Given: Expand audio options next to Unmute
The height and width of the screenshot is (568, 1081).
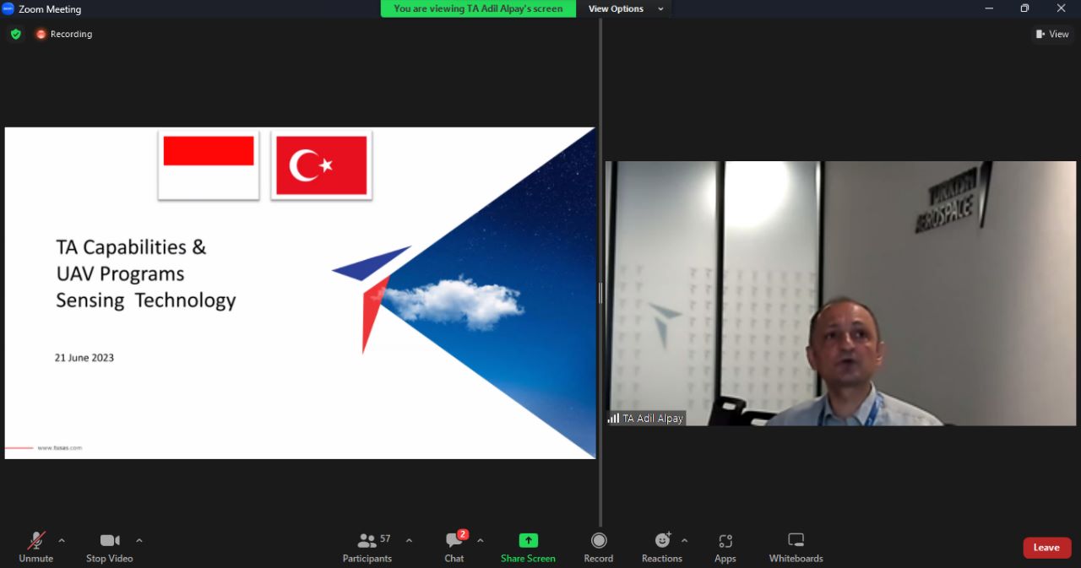Looking at the screenshot, I should [x=62, y=541].
